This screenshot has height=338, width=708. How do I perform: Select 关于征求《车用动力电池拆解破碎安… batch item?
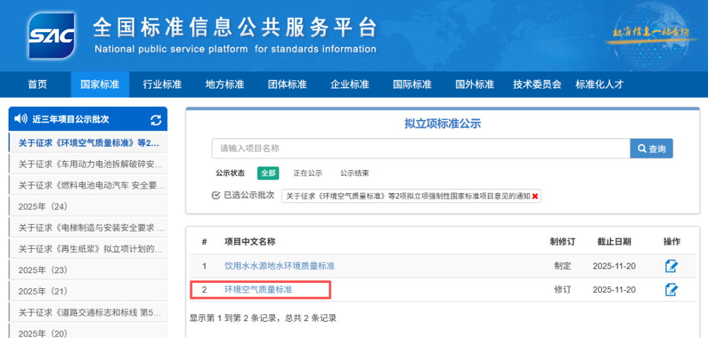coord(90,164)
